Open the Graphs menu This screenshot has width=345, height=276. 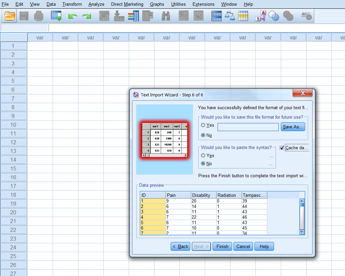click(x=157, y=4)
